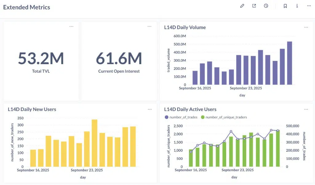Open the sharing icon in the header
This screenshot has width=315, height=185.
point(254,6)
